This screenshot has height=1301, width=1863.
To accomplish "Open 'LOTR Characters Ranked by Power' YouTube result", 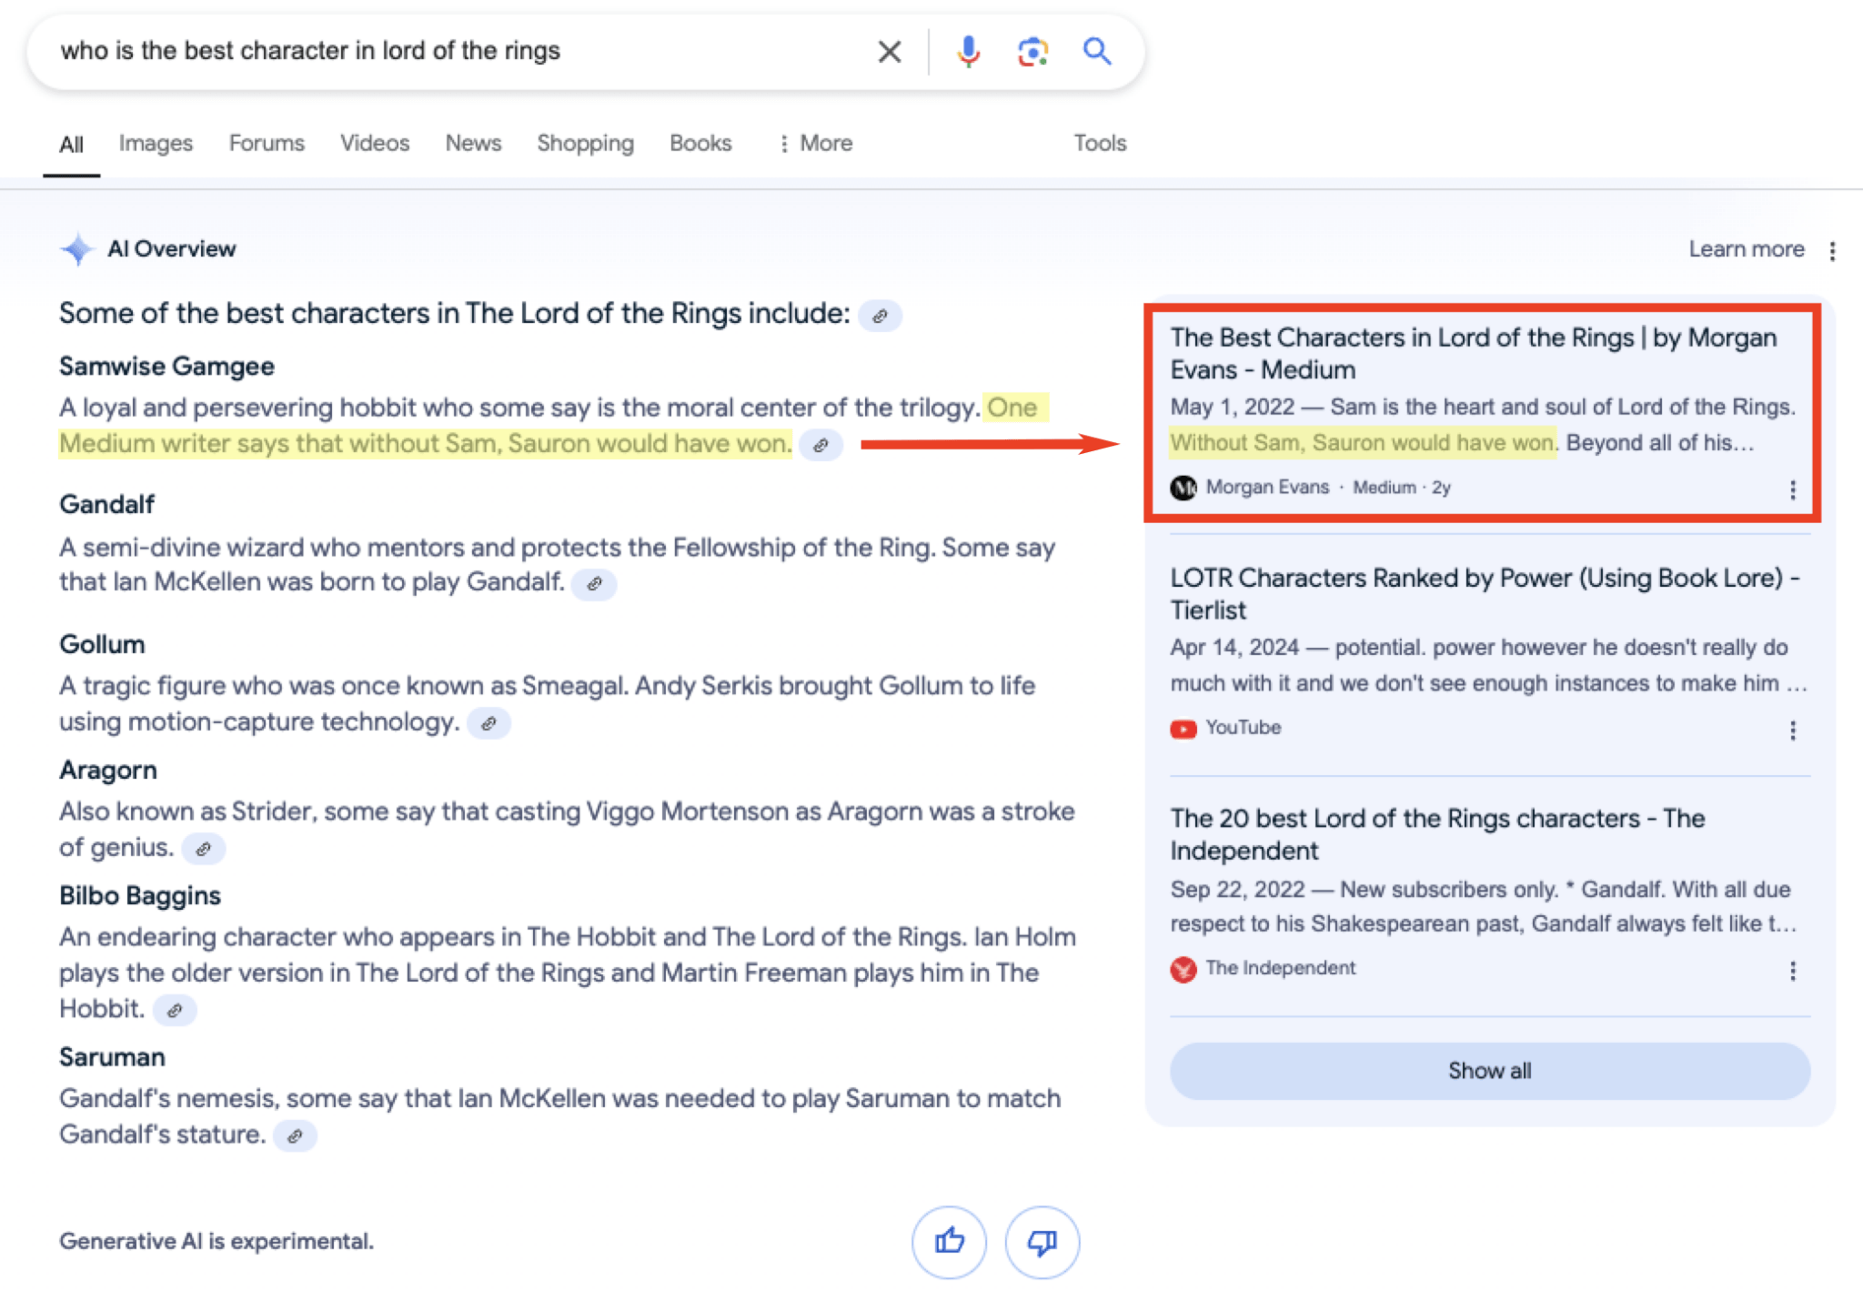I will 1485,594.
